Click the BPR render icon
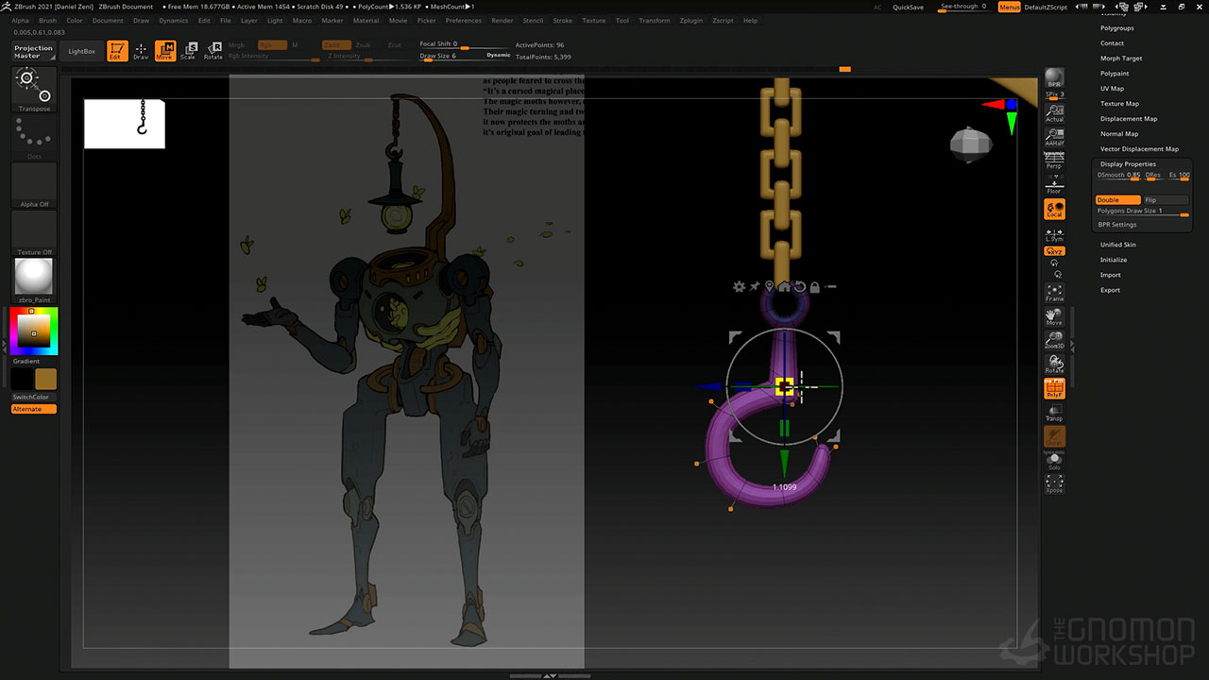Viewport: 1209px width, 680px height. pos(1054,77)
